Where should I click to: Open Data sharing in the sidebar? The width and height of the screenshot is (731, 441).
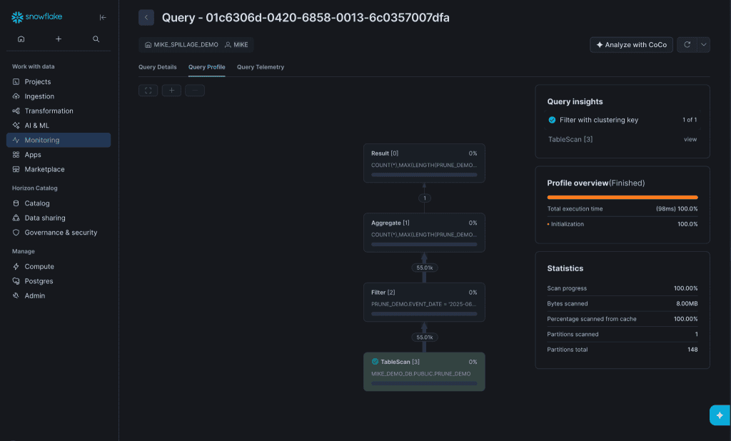click(59, 218)
